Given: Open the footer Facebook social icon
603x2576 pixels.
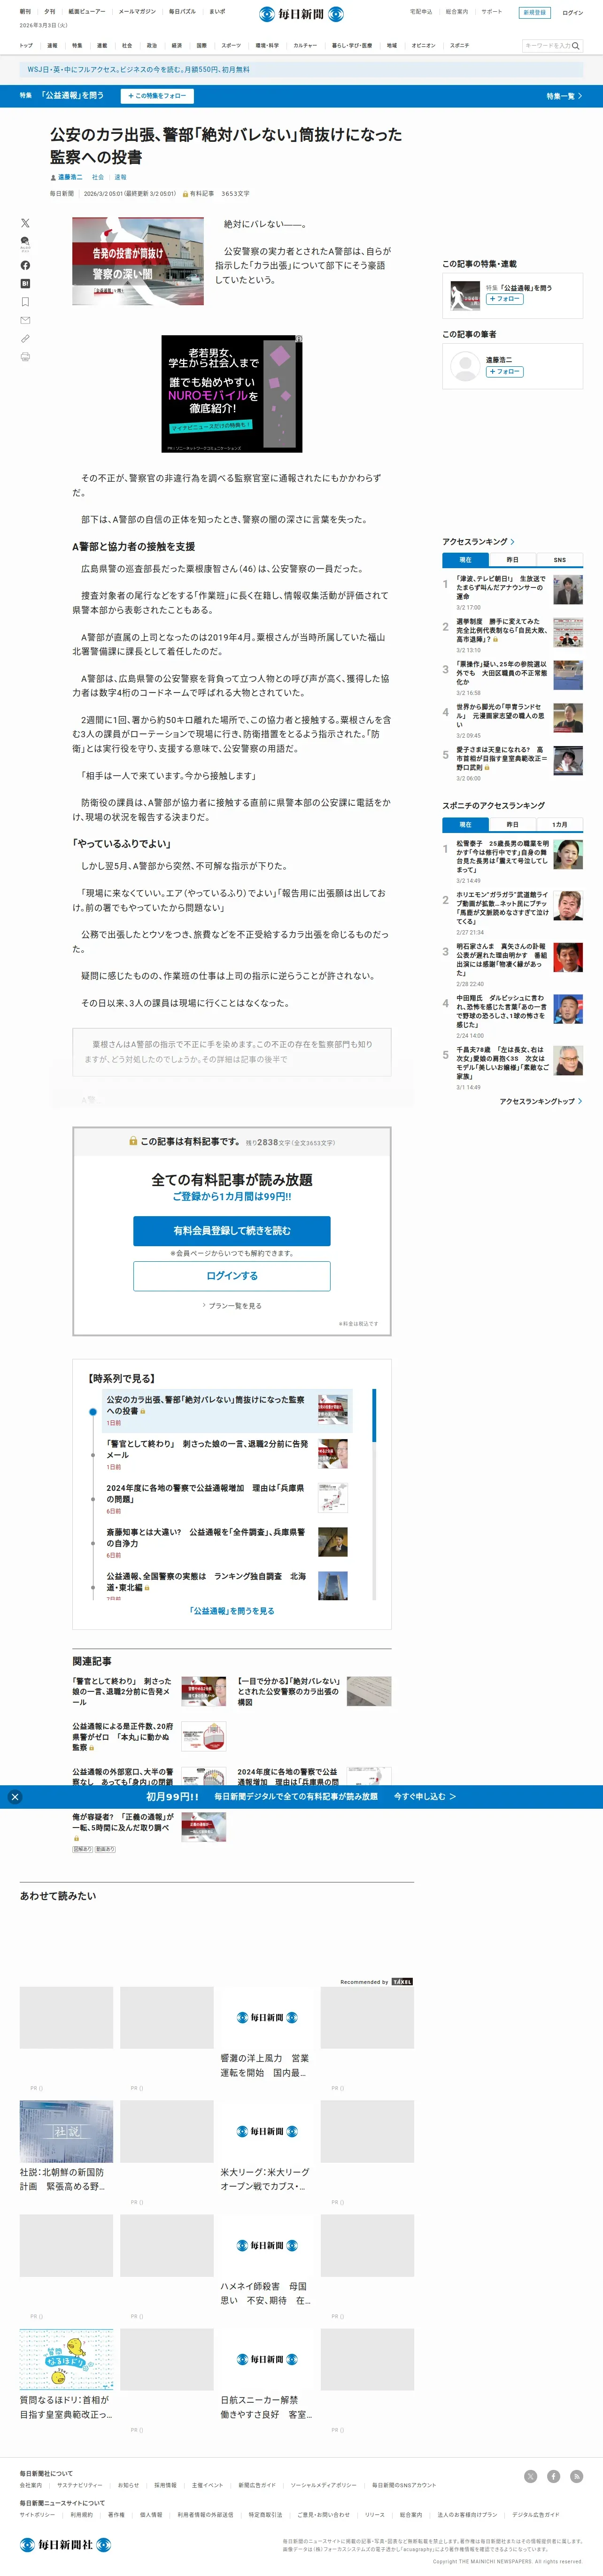Looking at the screenshot, I should click(x=553, y=2475).
